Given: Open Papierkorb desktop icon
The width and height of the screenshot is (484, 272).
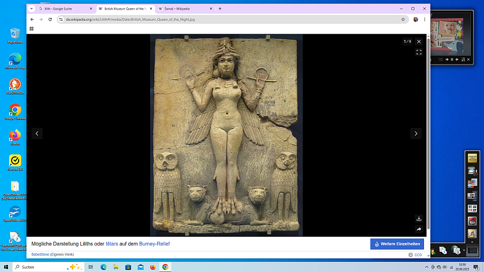Looking at the screenshot, I should [15, 36].
